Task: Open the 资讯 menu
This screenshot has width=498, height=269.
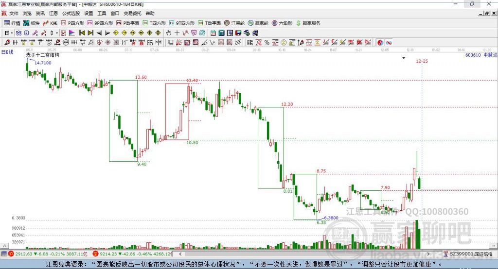Action: 40,13
